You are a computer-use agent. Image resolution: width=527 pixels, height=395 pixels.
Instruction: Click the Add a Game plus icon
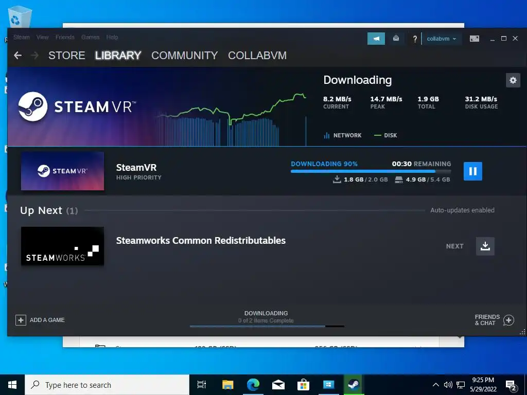[21, 320]
